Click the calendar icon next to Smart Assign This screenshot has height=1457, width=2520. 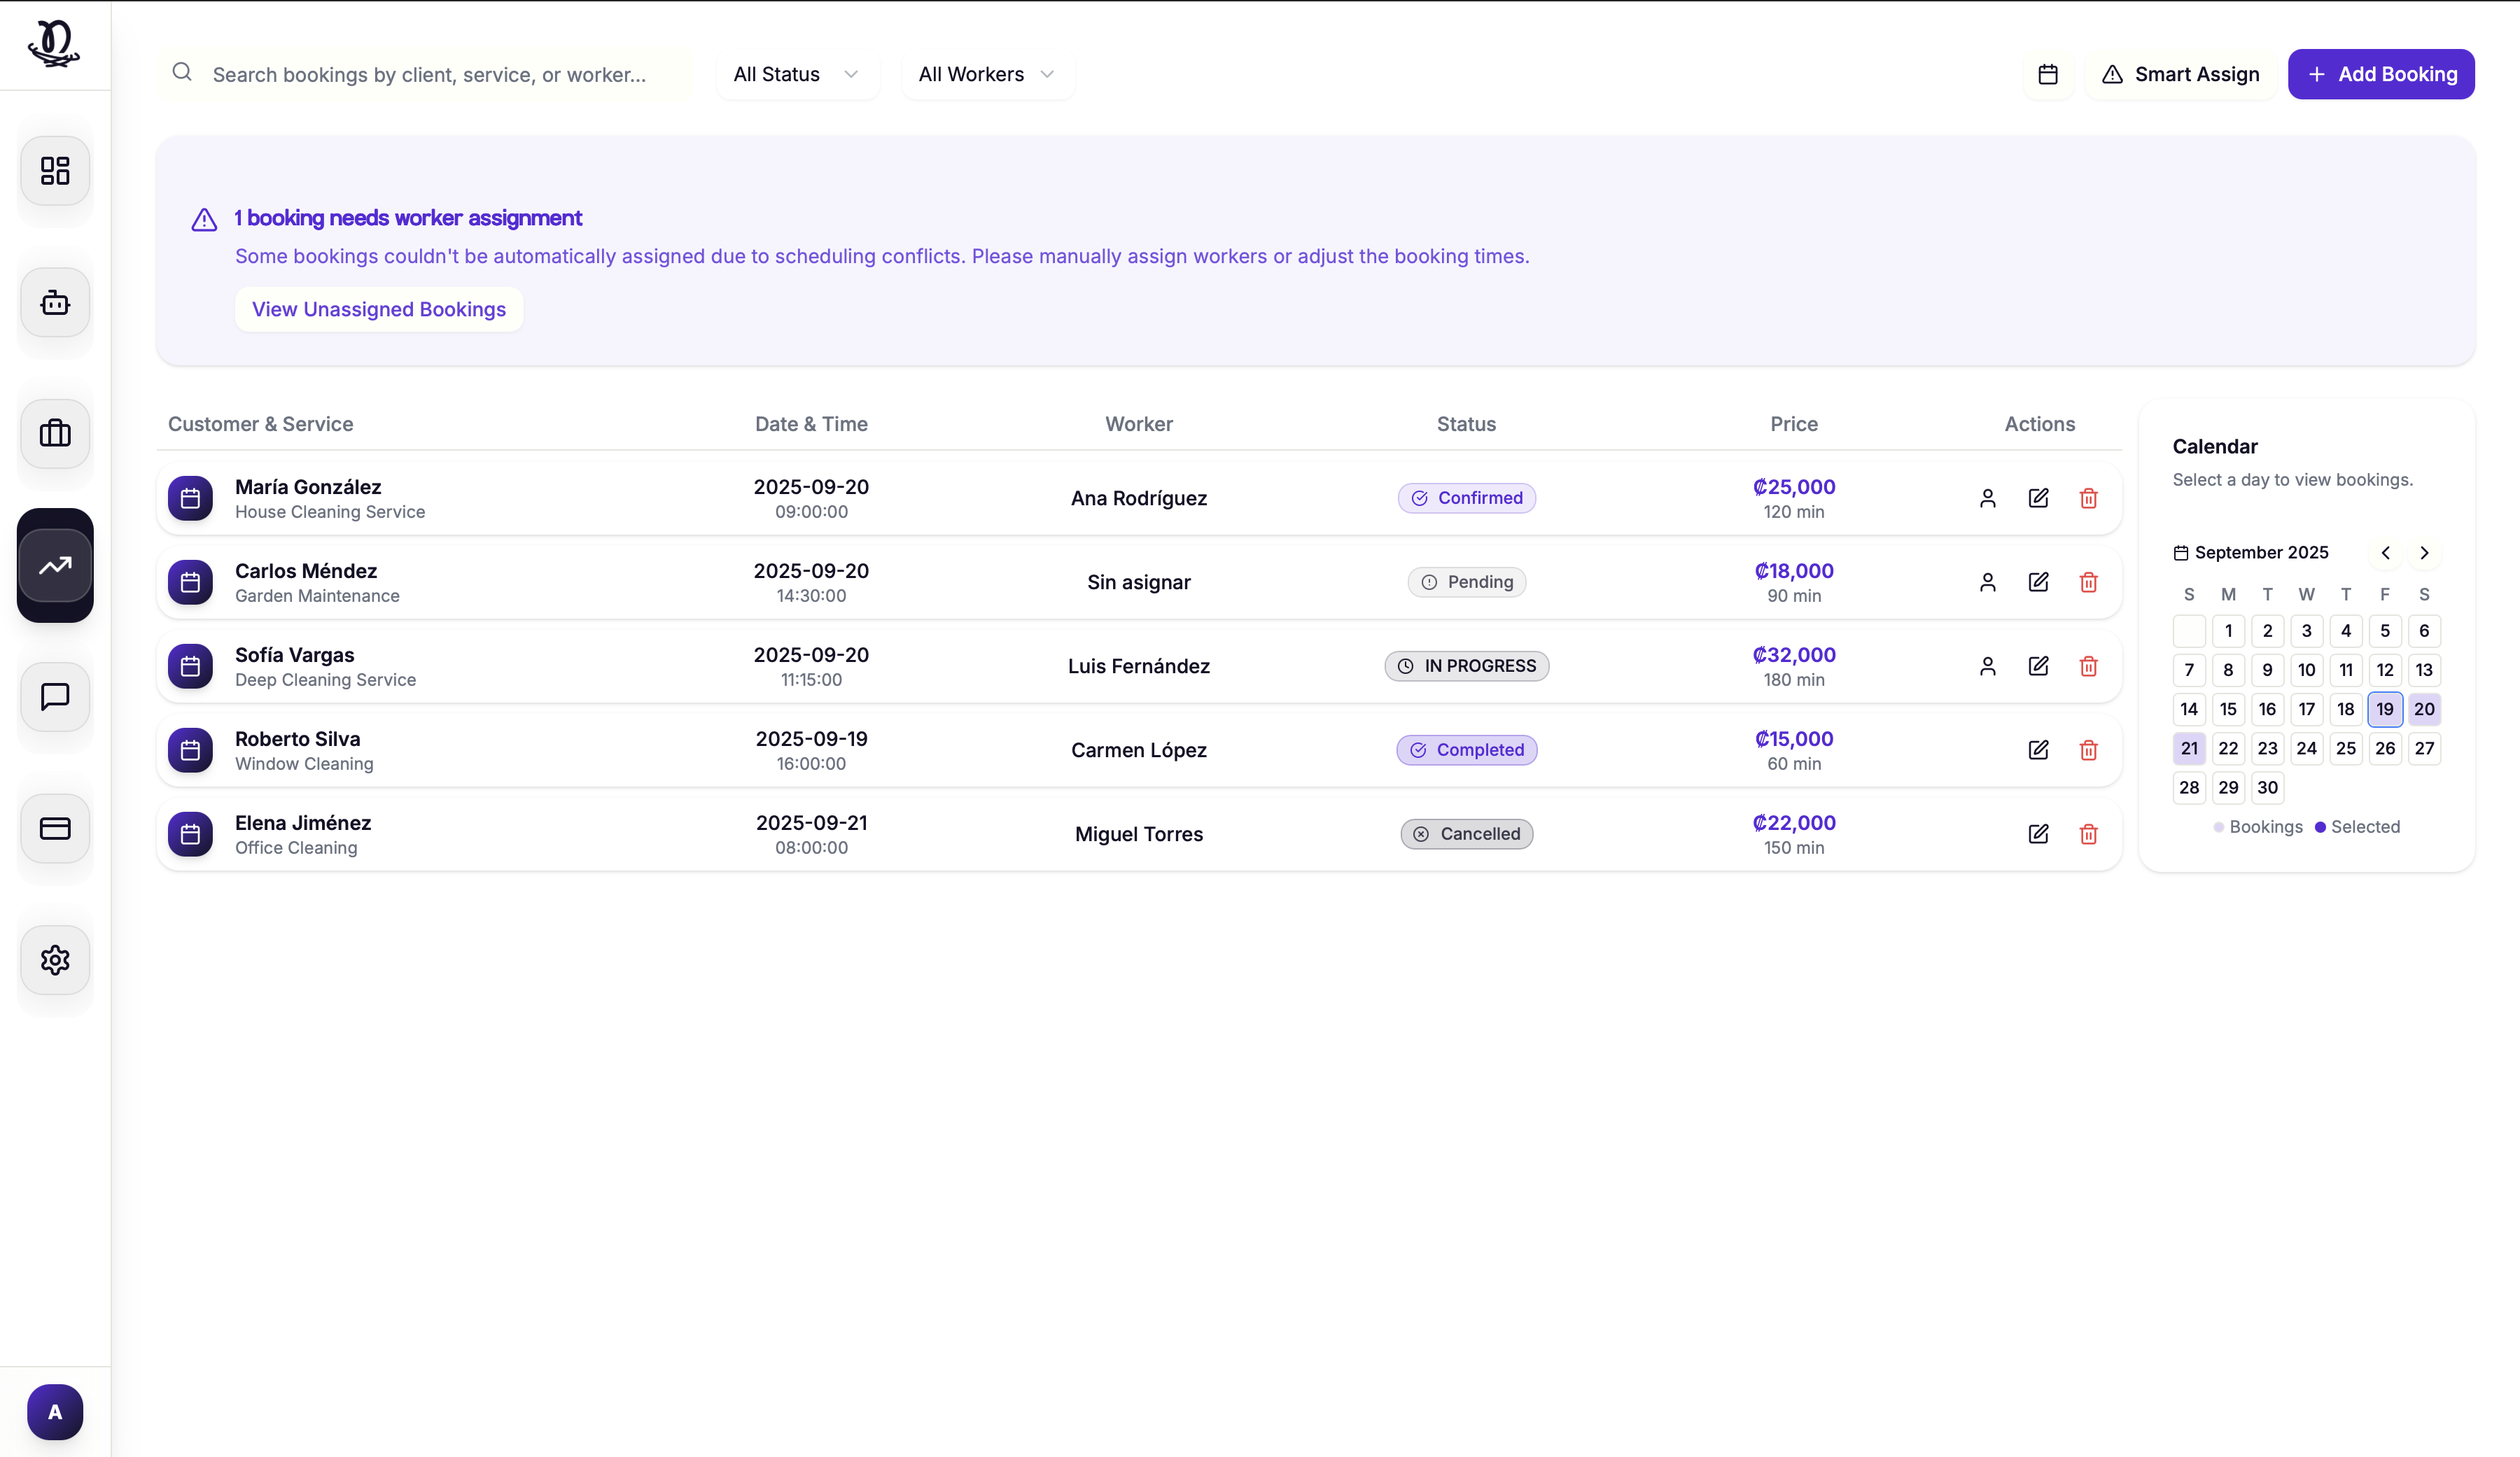click(x=2048, y=73)
